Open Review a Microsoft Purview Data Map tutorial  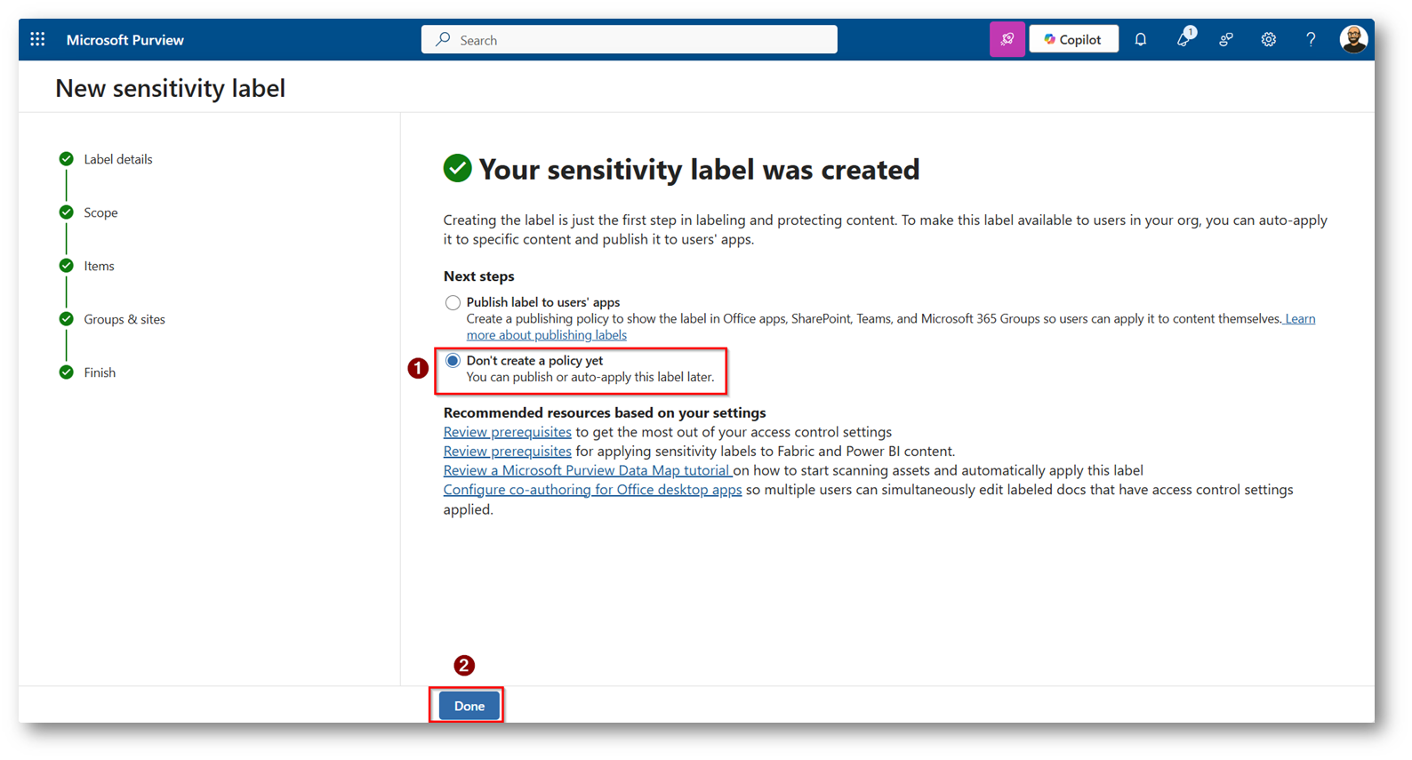[587, 470]
